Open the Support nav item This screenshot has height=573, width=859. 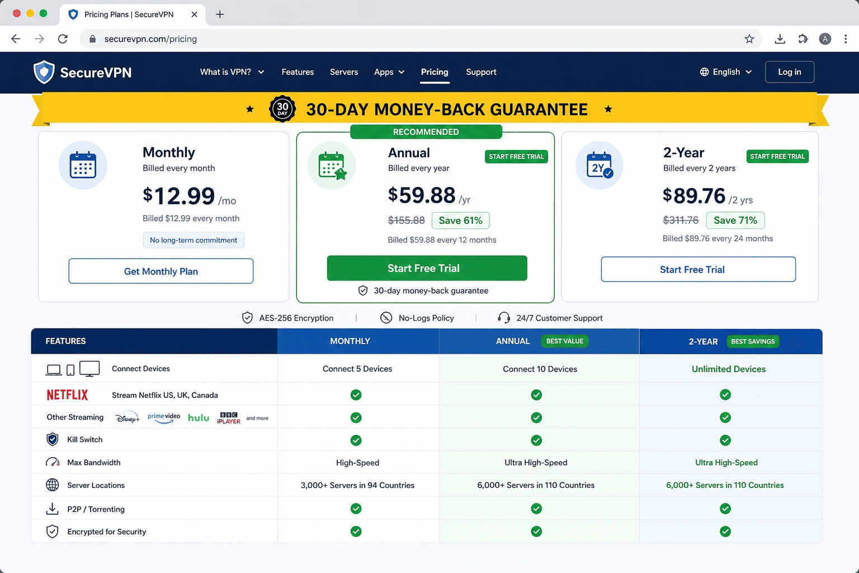pyautogui.click(x=481, y=72)
